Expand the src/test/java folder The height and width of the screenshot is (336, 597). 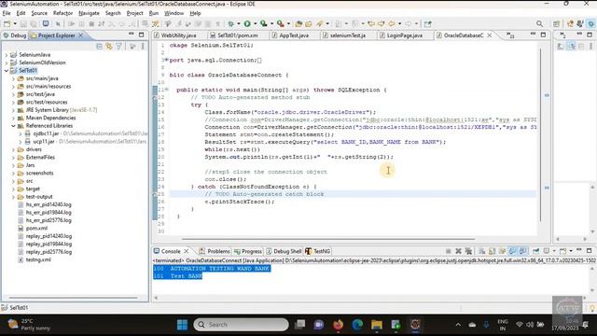tap(13, 94)
